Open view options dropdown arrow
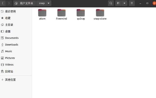The height and width of the screenshot is (98, 156). tap(124, 3)
